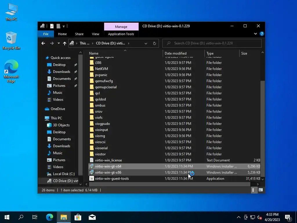Select the smbus folder row
297x223 pixels.
174,105
